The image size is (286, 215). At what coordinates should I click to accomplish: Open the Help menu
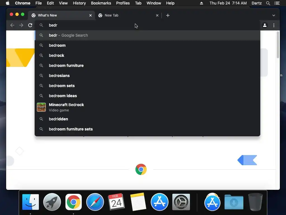pyautogui.click(x=170, y=3)
